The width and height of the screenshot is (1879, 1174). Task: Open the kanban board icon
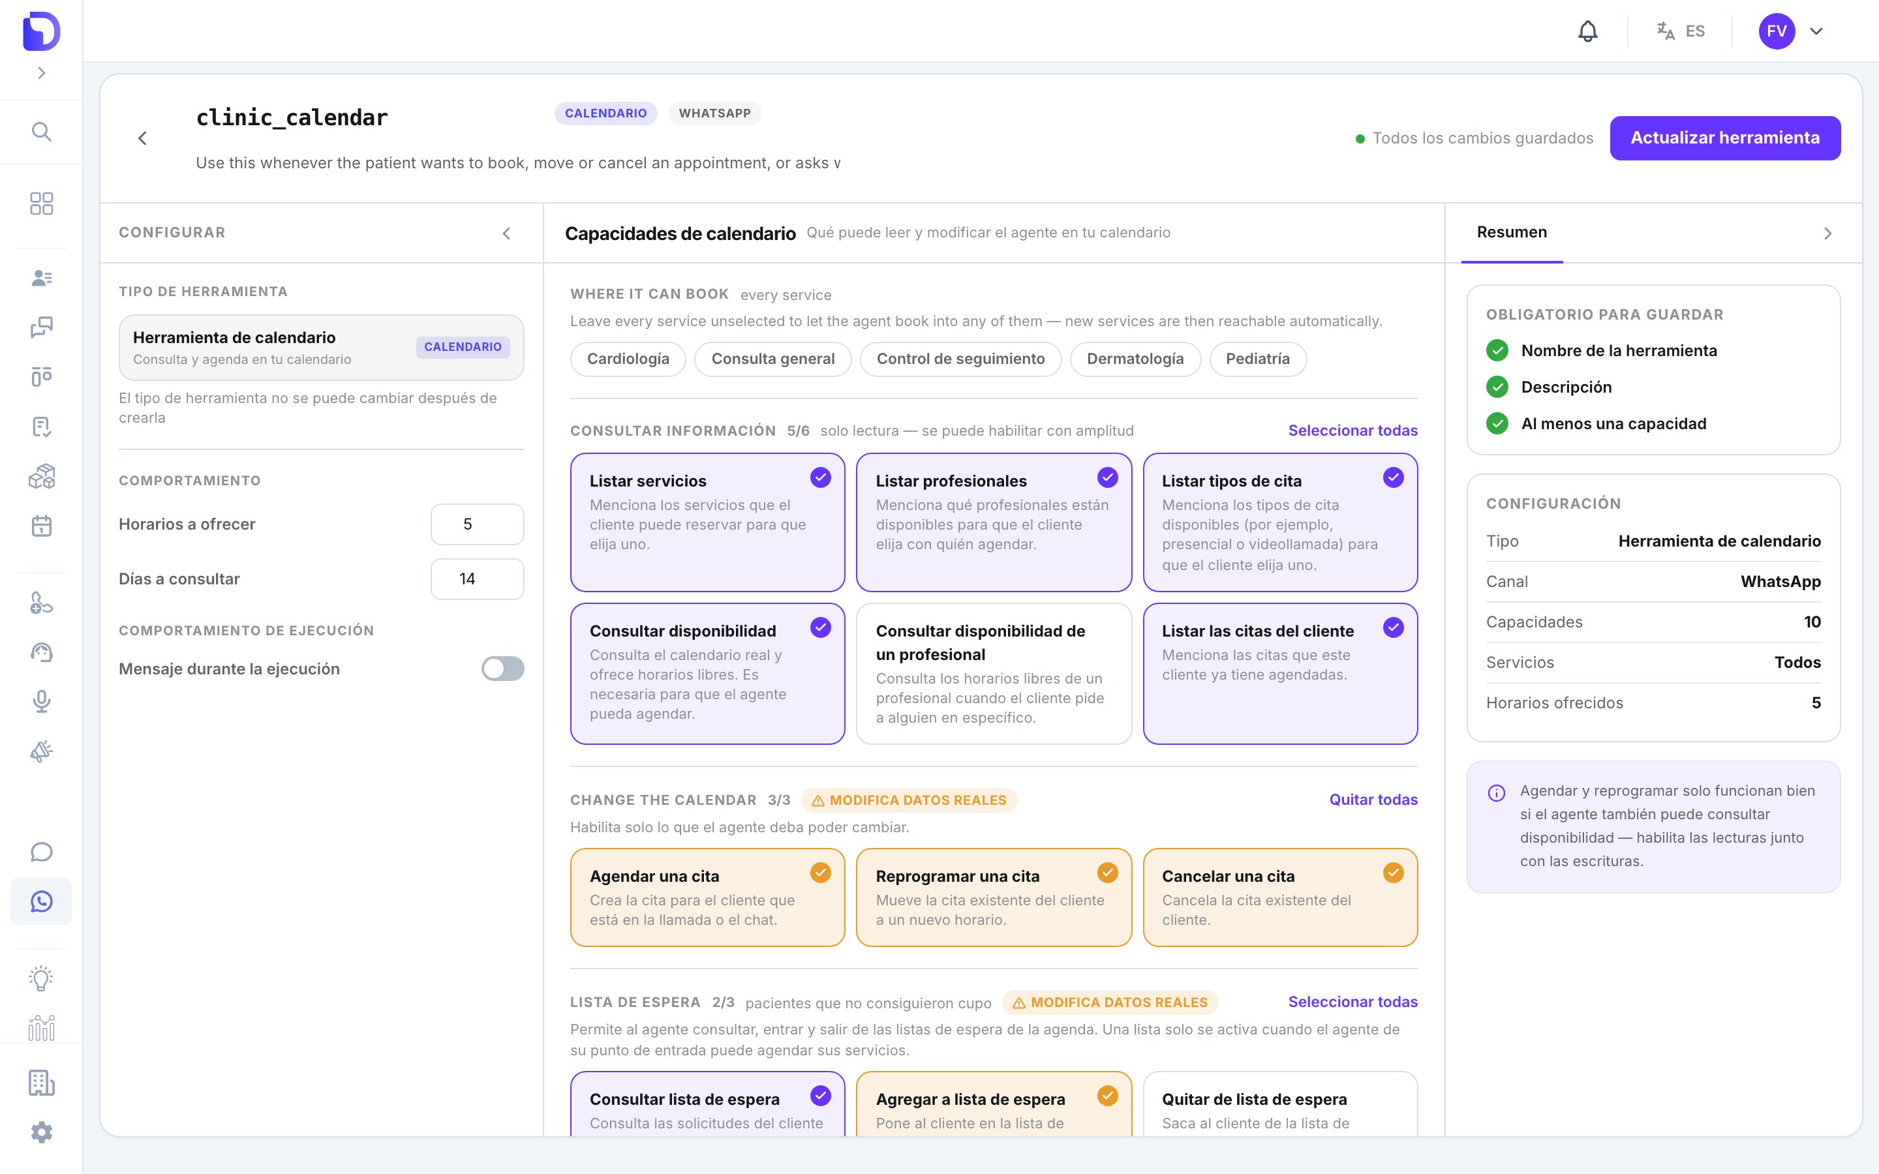[x=41, y=376]
